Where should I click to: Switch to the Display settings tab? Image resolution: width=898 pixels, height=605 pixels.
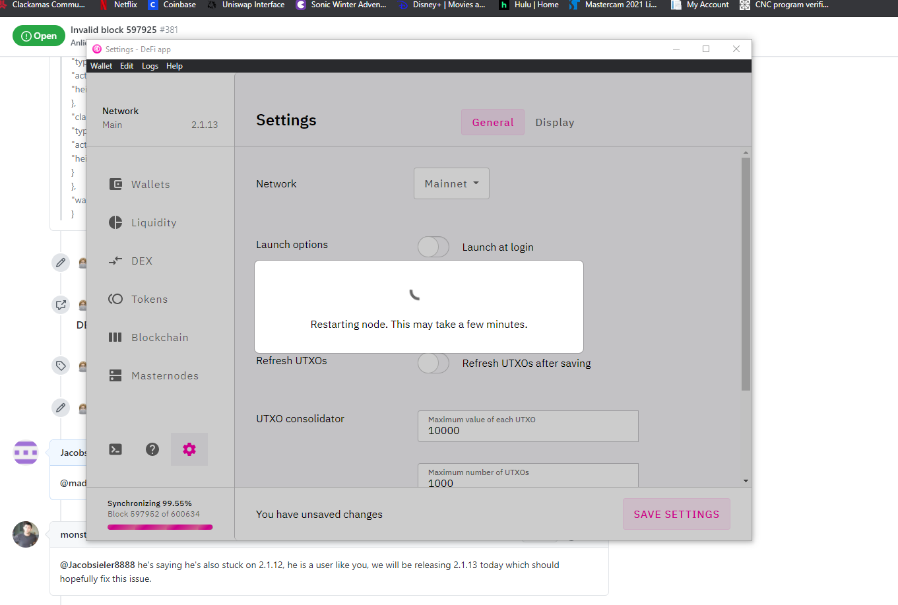[555, 122]
